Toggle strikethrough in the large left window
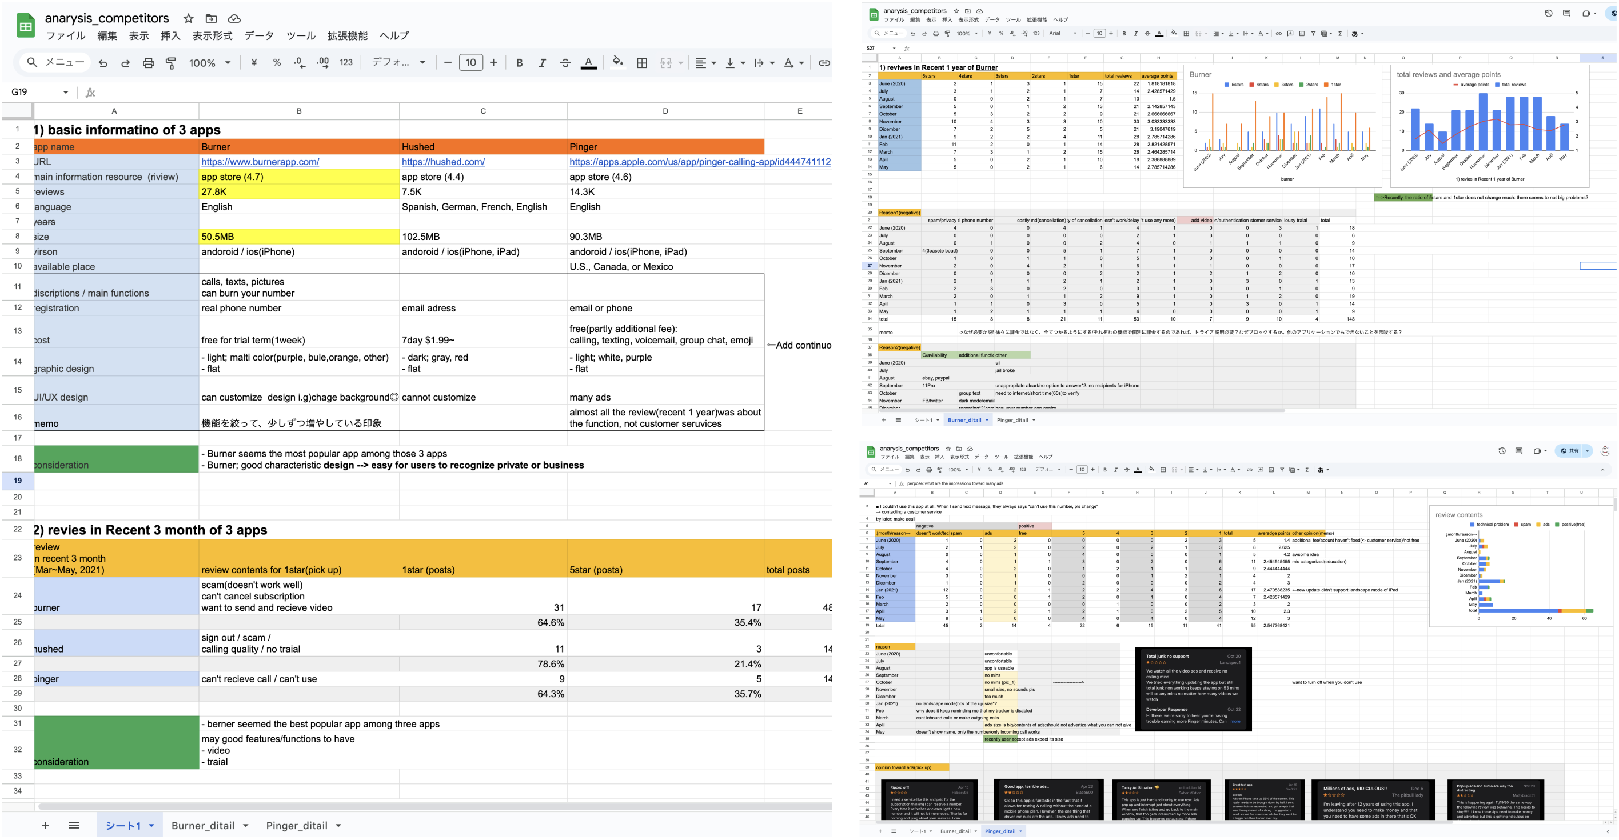The image size is (1619, 840). [565, 63]
